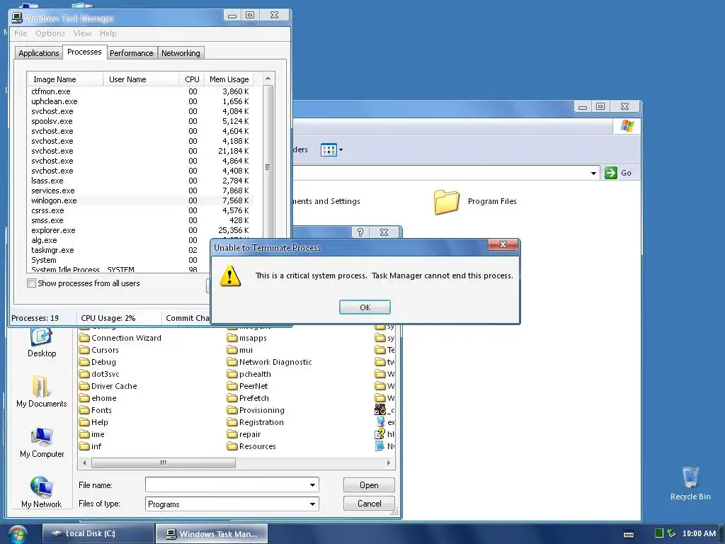
Task: Expand the File name dropdown arrow
Action: click(x=312, y=484)
